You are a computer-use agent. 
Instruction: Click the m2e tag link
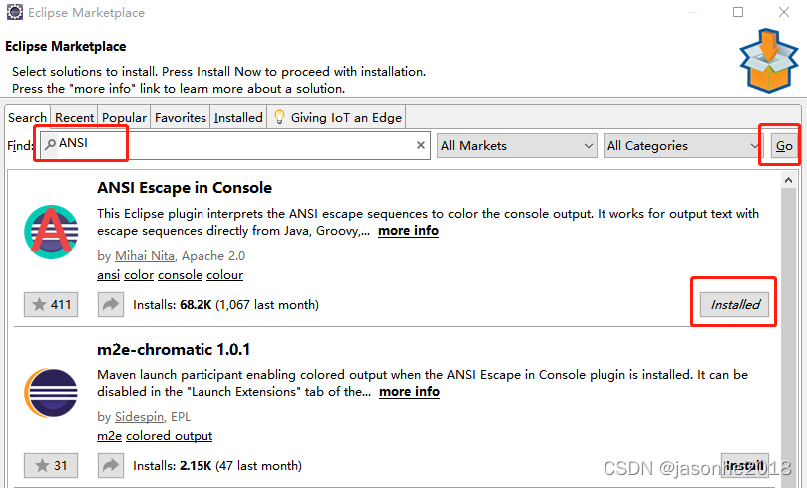click(x=109, y=435)
